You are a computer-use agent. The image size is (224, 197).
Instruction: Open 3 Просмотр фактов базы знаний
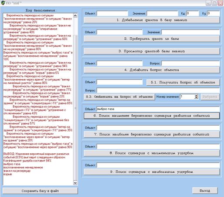click(152, 51)
